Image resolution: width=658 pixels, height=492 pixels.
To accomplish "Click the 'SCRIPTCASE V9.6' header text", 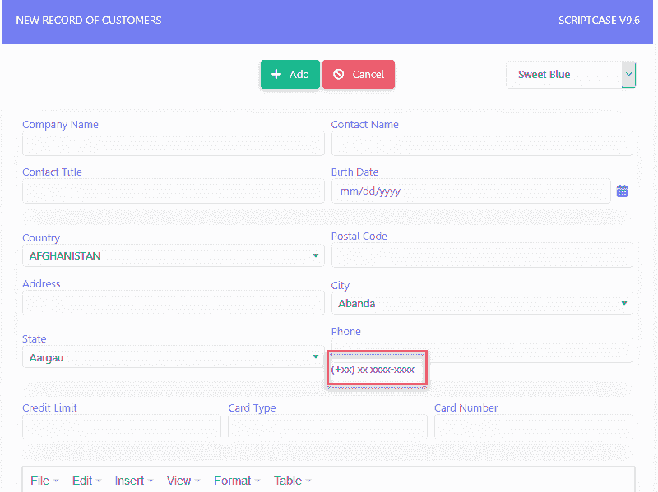I will tap(599, 20).
